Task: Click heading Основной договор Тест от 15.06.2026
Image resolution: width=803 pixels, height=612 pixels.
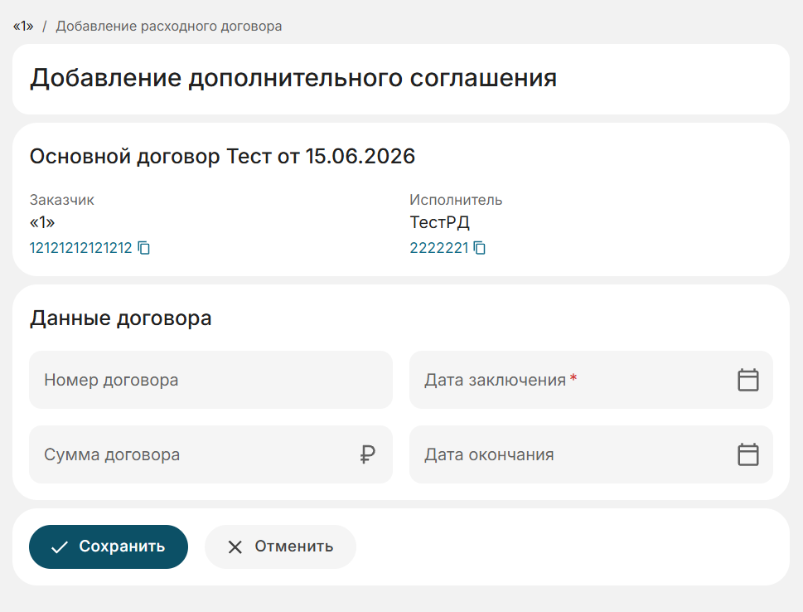Action: coord(222,157)
